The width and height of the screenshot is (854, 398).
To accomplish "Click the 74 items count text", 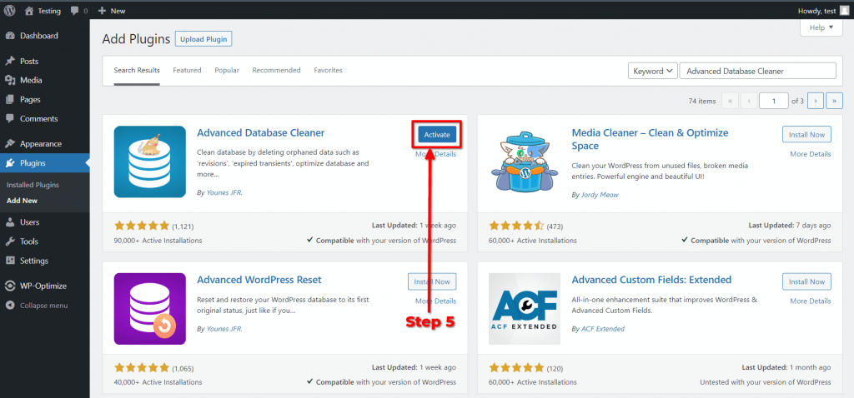I will (702, 101).
